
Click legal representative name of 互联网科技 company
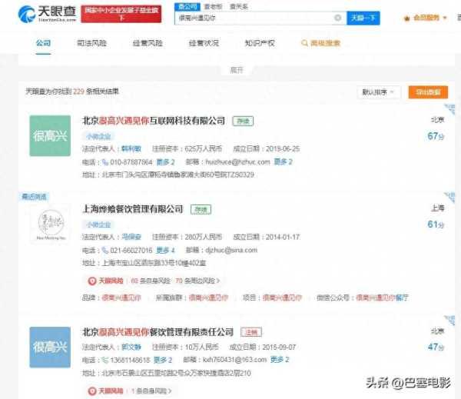point(131,149)
